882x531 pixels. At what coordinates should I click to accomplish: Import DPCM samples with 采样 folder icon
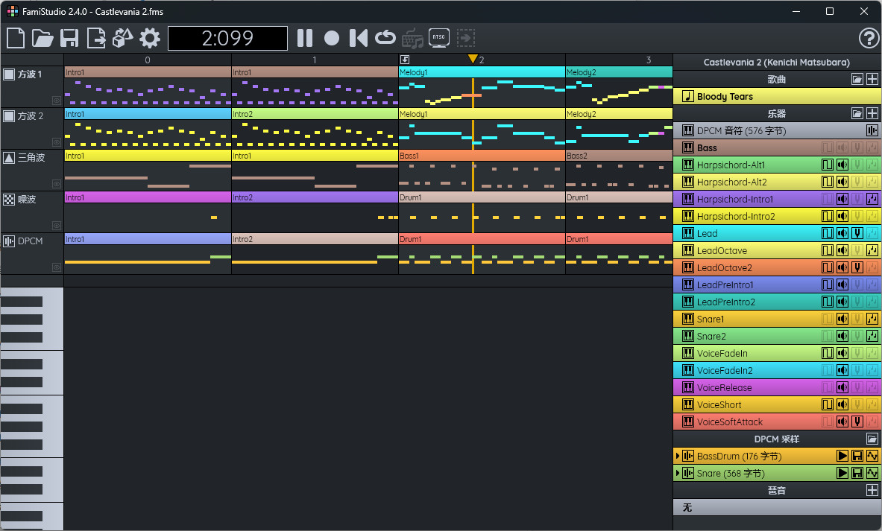pos(872,439)
